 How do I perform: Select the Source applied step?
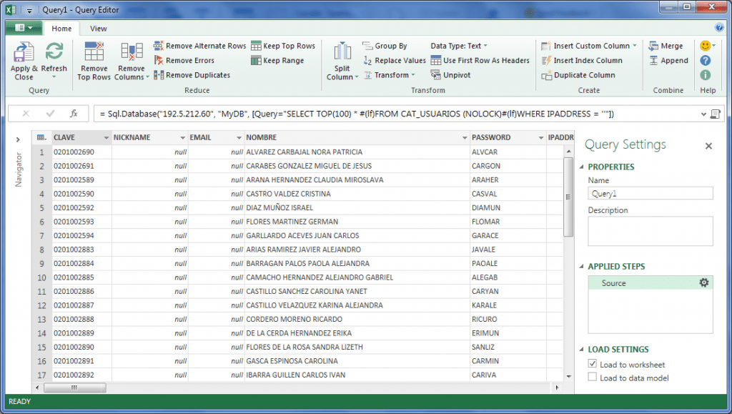pyautogui.click(x=651, y=283)
